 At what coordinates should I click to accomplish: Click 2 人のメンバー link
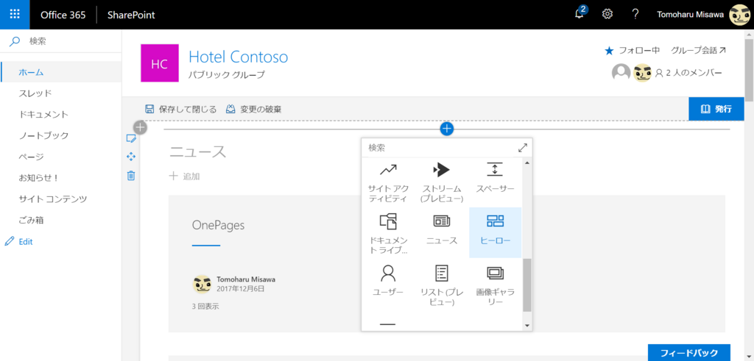(688, 73)
